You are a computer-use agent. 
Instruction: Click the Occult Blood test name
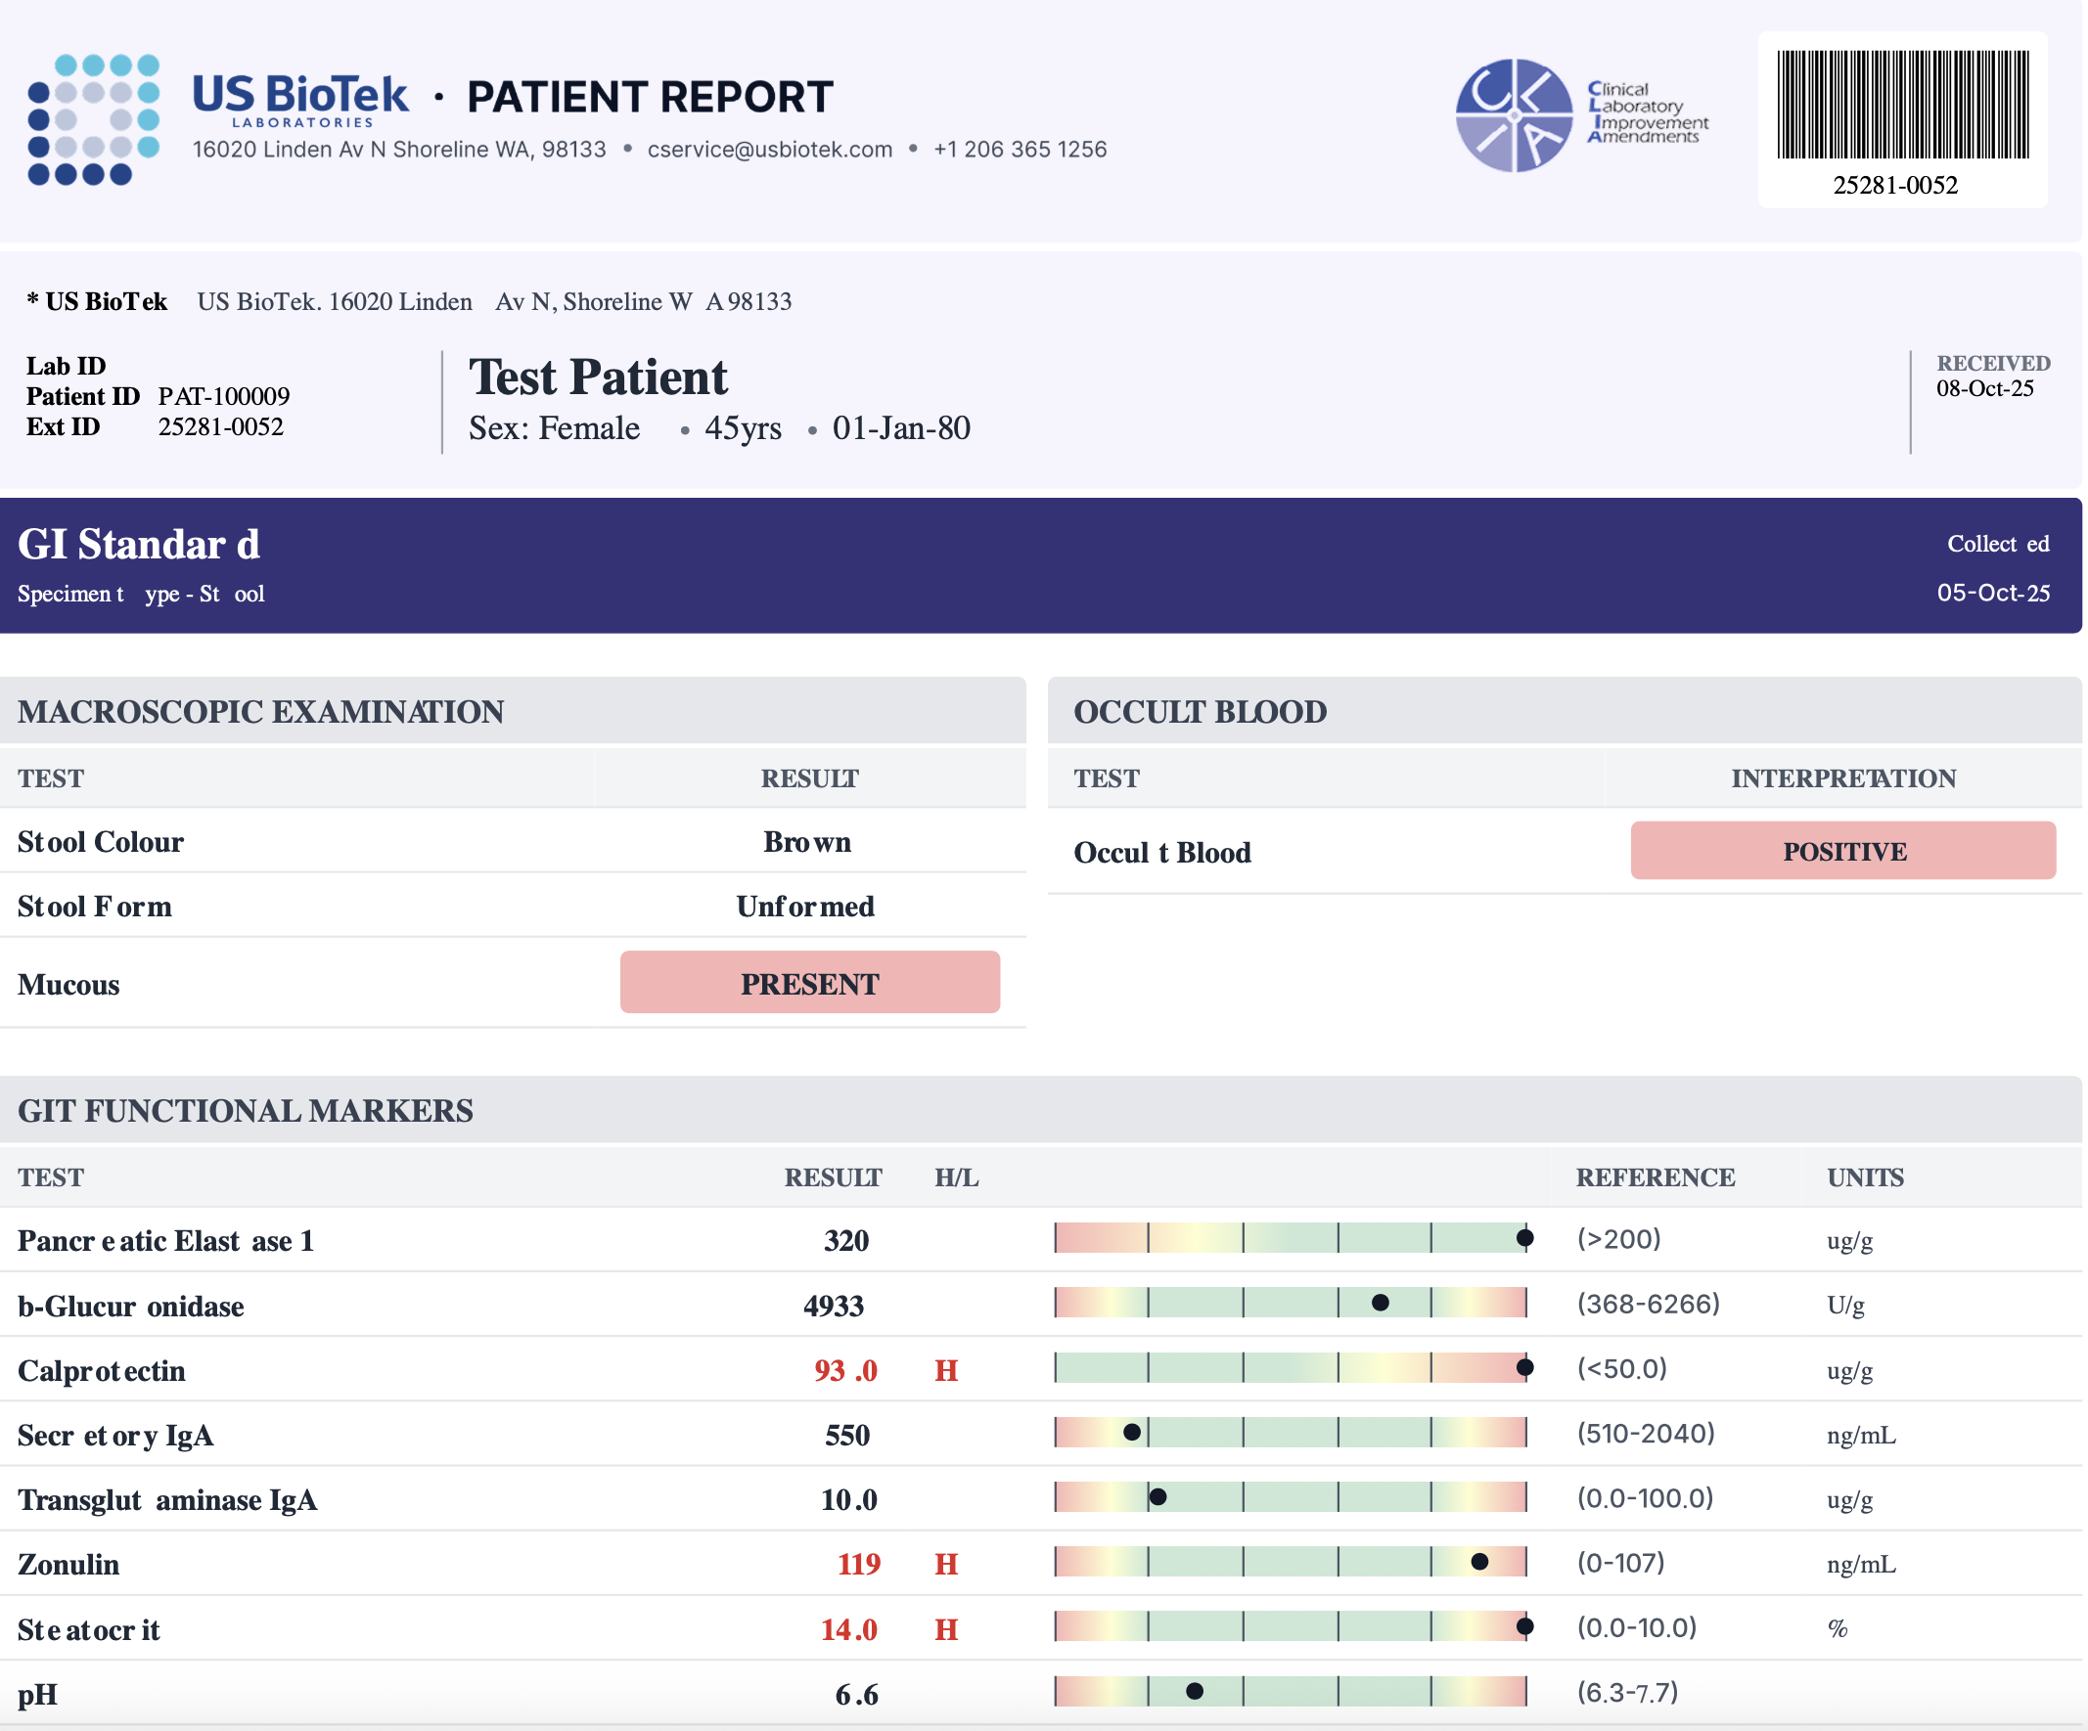click(x=1162, y=853)
